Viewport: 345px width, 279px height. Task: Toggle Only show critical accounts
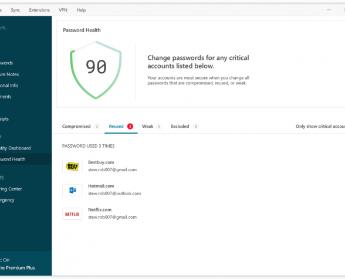320,127
